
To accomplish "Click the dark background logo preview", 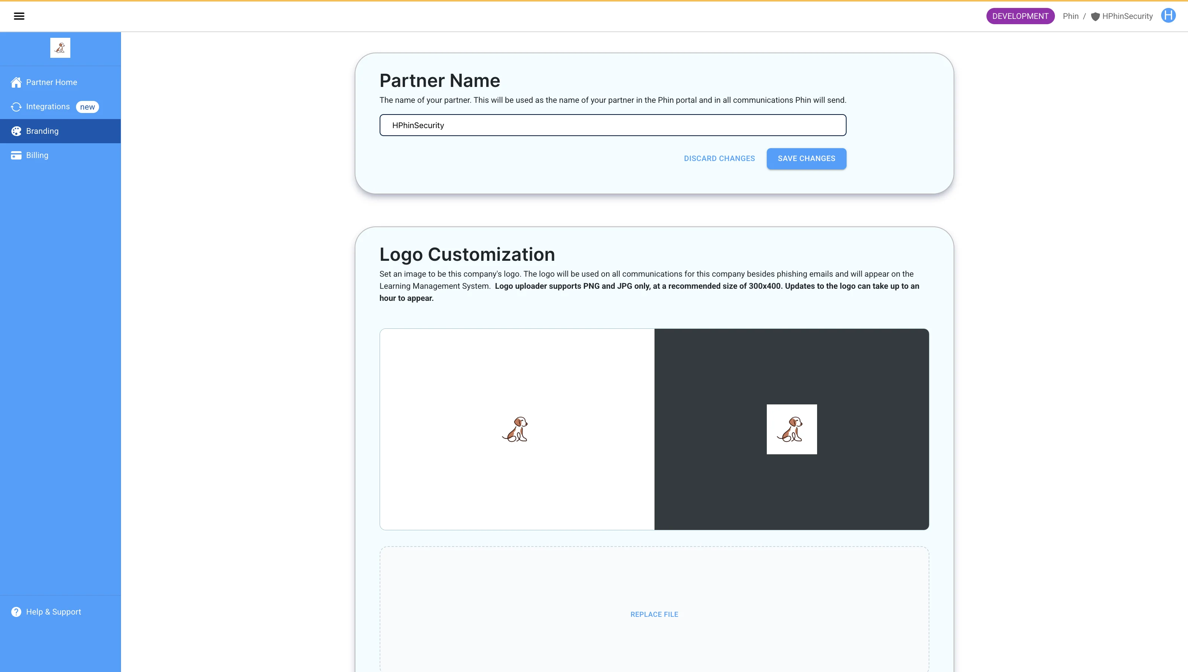I will [791, 429].
